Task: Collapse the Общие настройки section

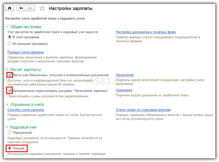Action: click(x=7, y=27)
